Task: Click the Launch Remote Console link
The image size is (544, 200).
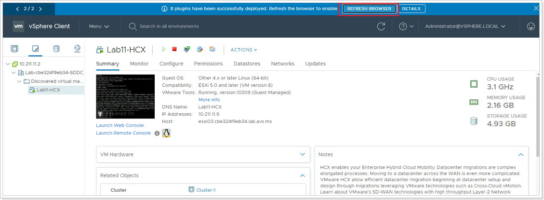Action: 123,133
